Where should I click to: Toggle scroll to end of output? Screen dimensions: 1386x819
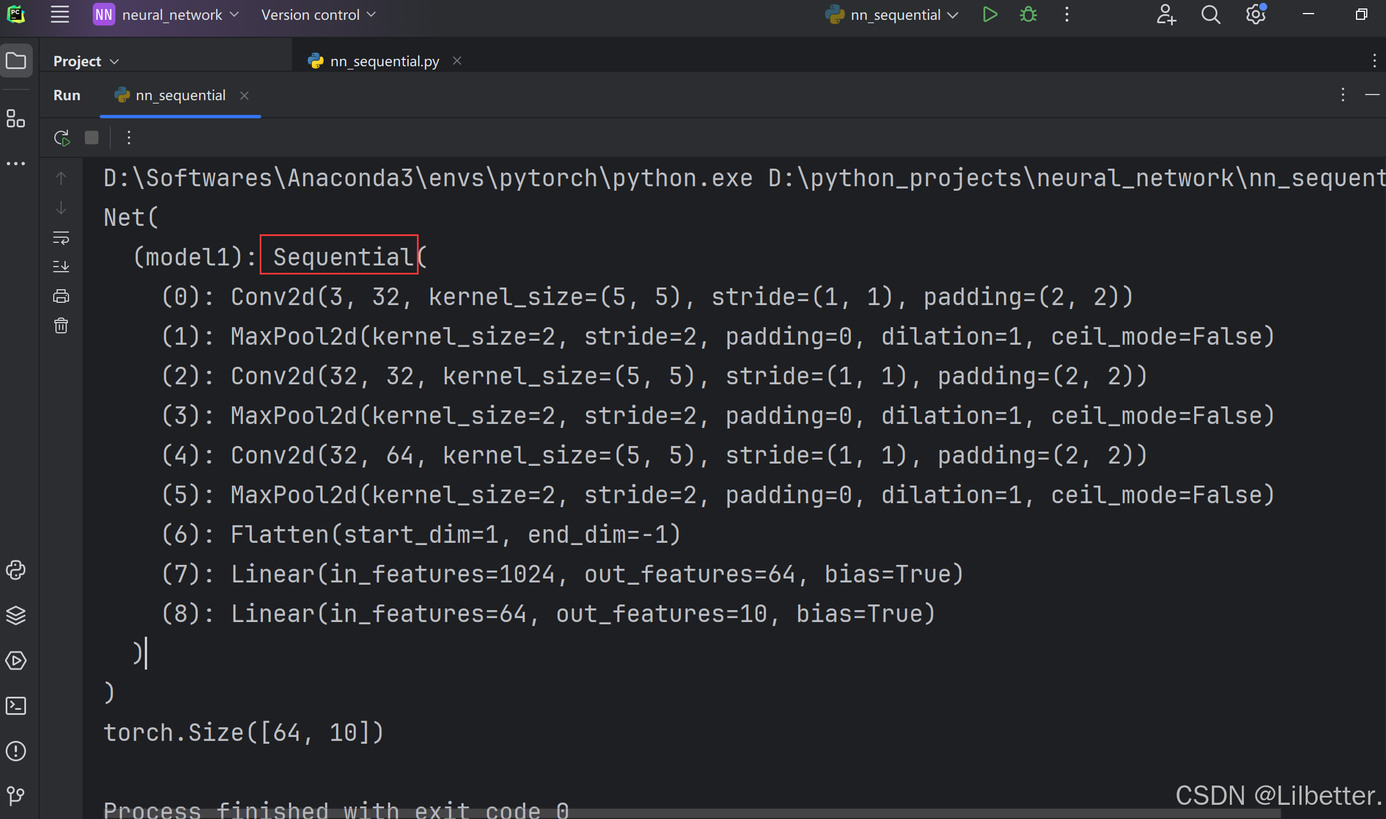click(x=61, y=267)
